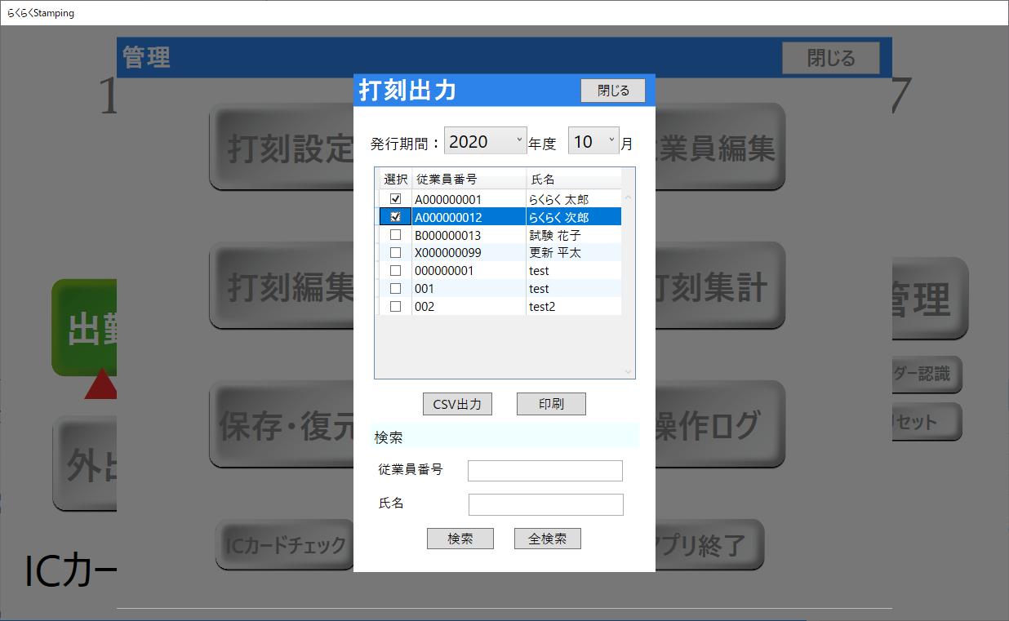1009x621 pixels.
Task: Click the 検索 search button
Action: tap(460, 539)
